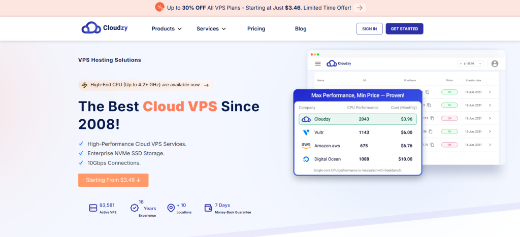Viewport: 520px width, 237px height.
Task: Click the $10.00 monthly cost
Action: pyautogui.click(x=405, y=159)
